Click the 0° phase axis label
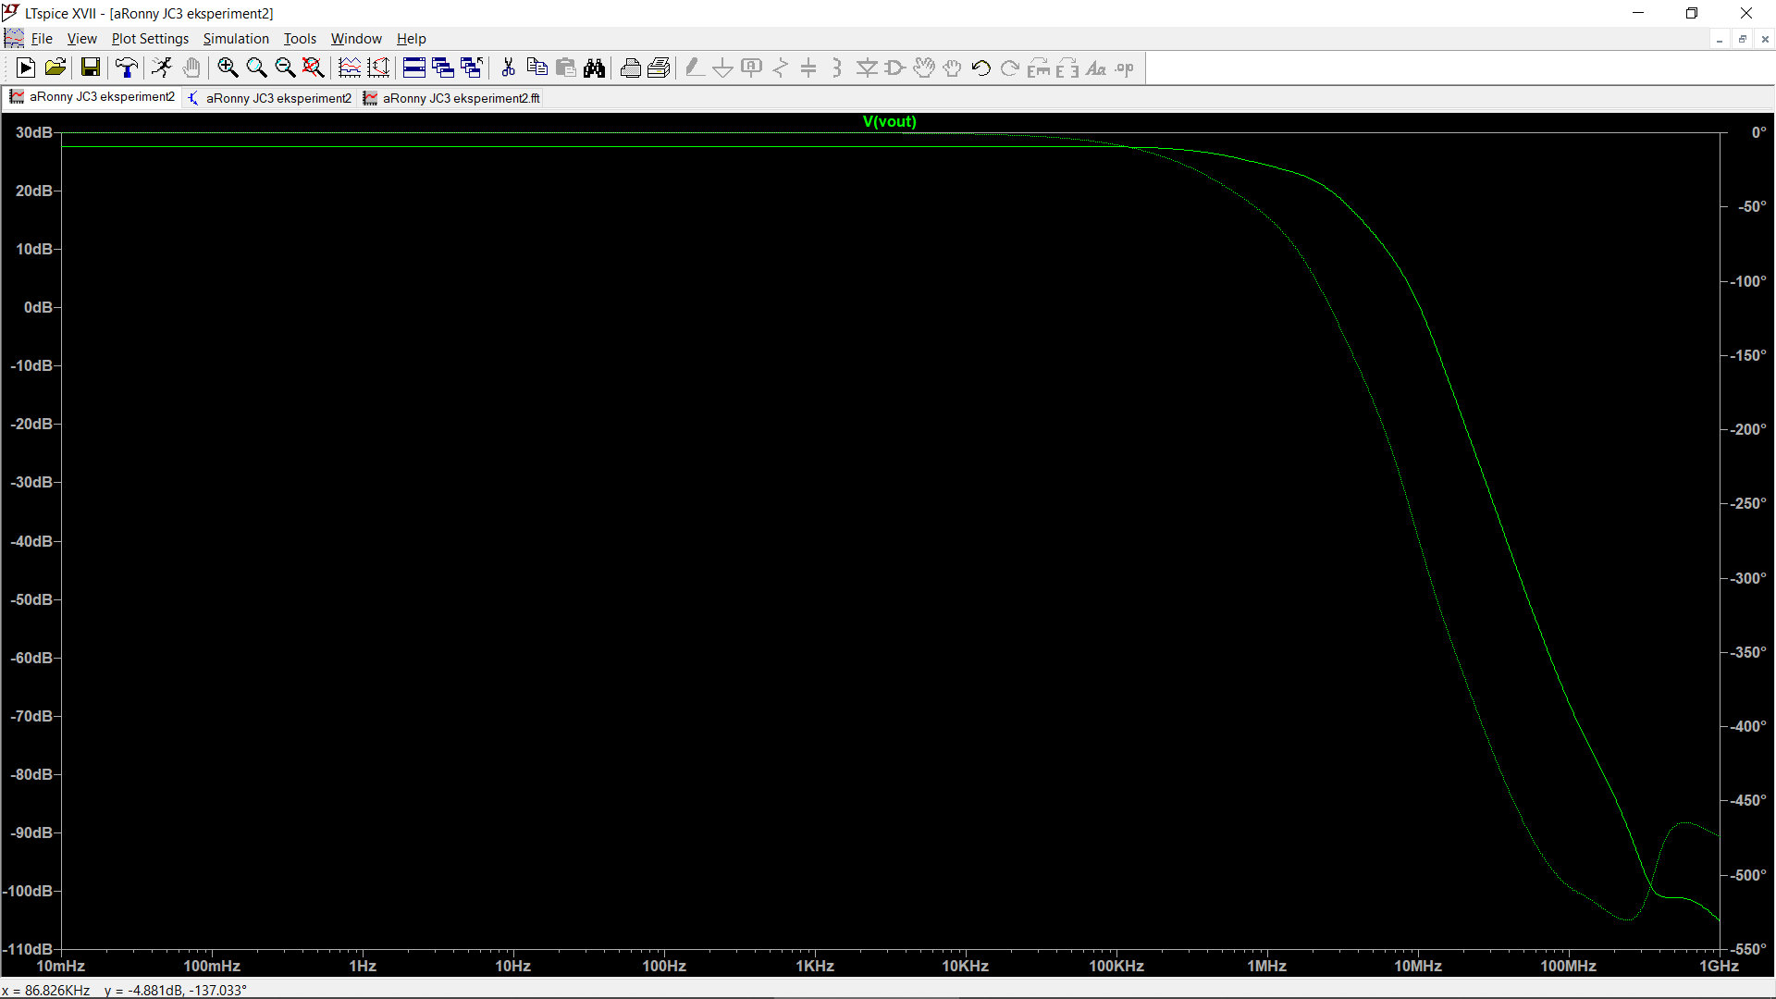Viewport: 1776px width, 999px height. tap(1758, 132)
